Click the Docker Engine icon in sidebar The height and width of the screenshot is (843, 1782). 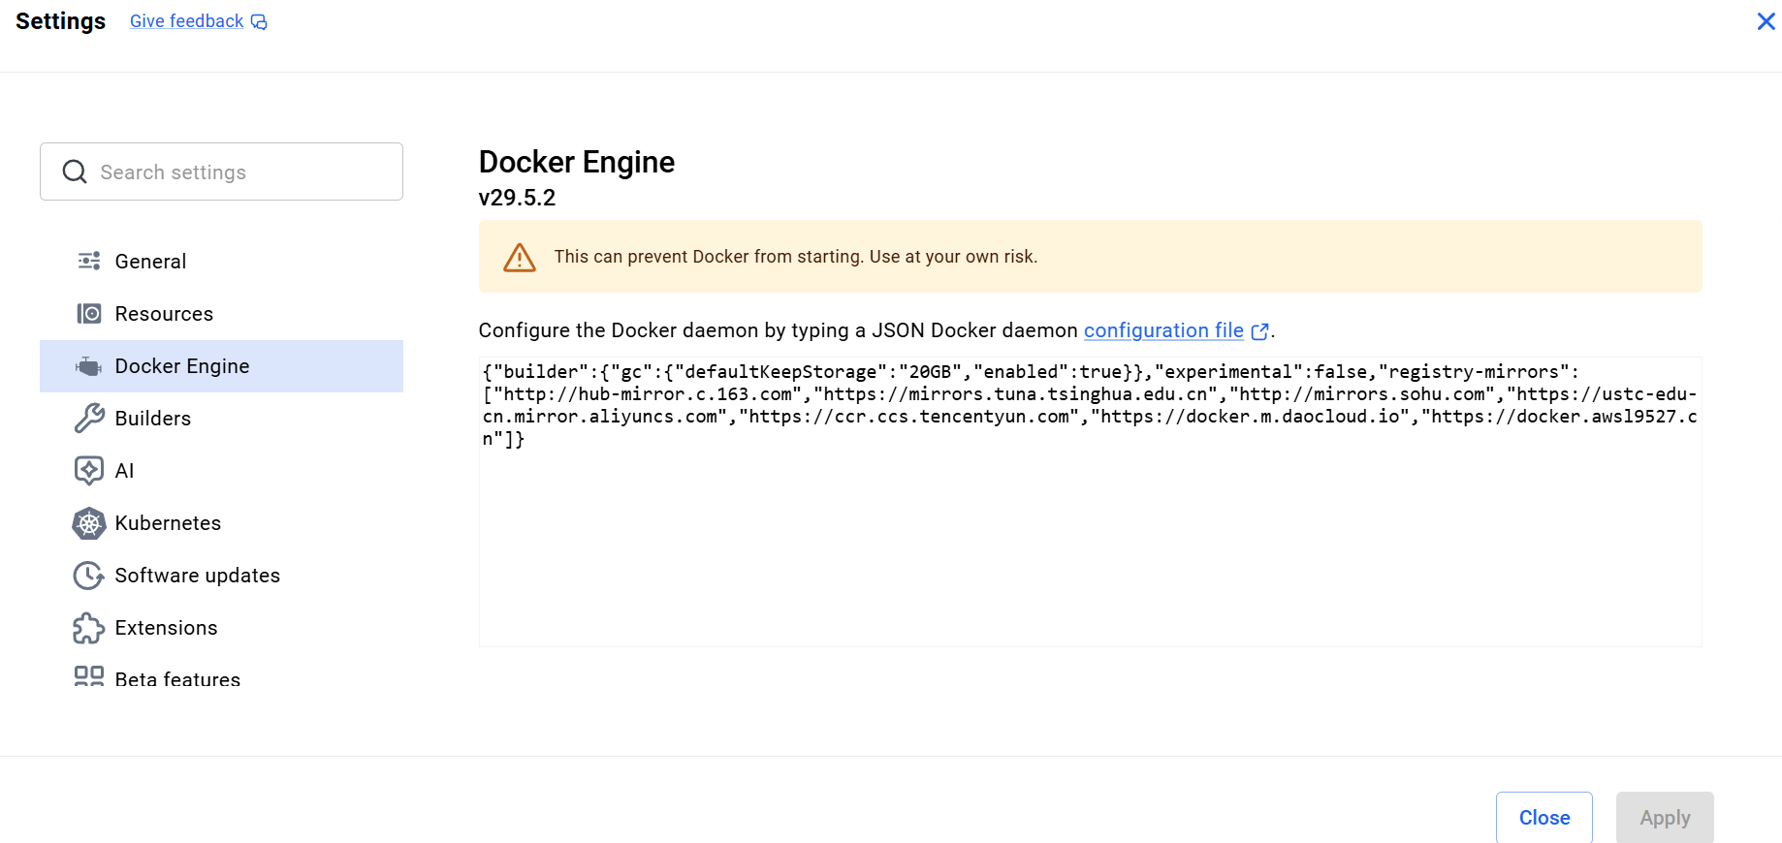(x=89, y=366)
